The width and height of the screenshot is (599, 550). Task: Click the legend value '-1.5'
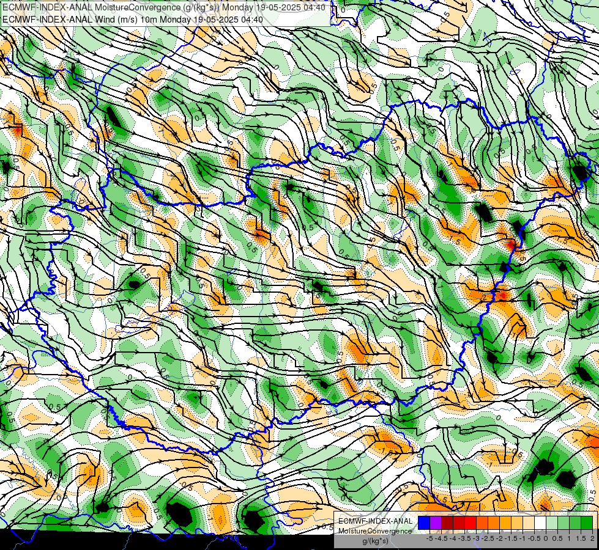(511, 538)
